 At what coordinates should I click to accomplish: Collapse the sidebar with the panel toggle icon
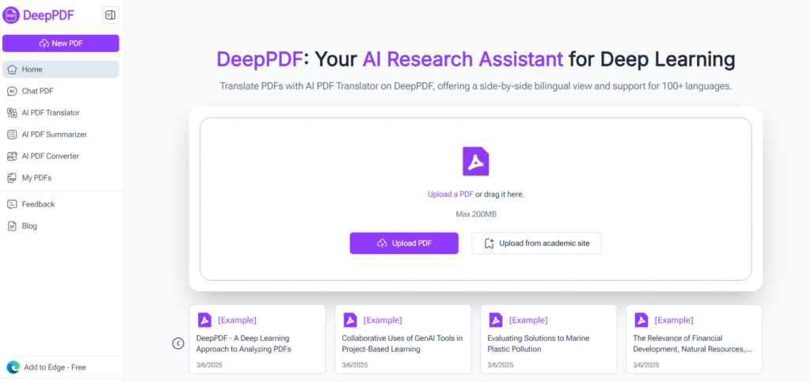pos(110,15)
